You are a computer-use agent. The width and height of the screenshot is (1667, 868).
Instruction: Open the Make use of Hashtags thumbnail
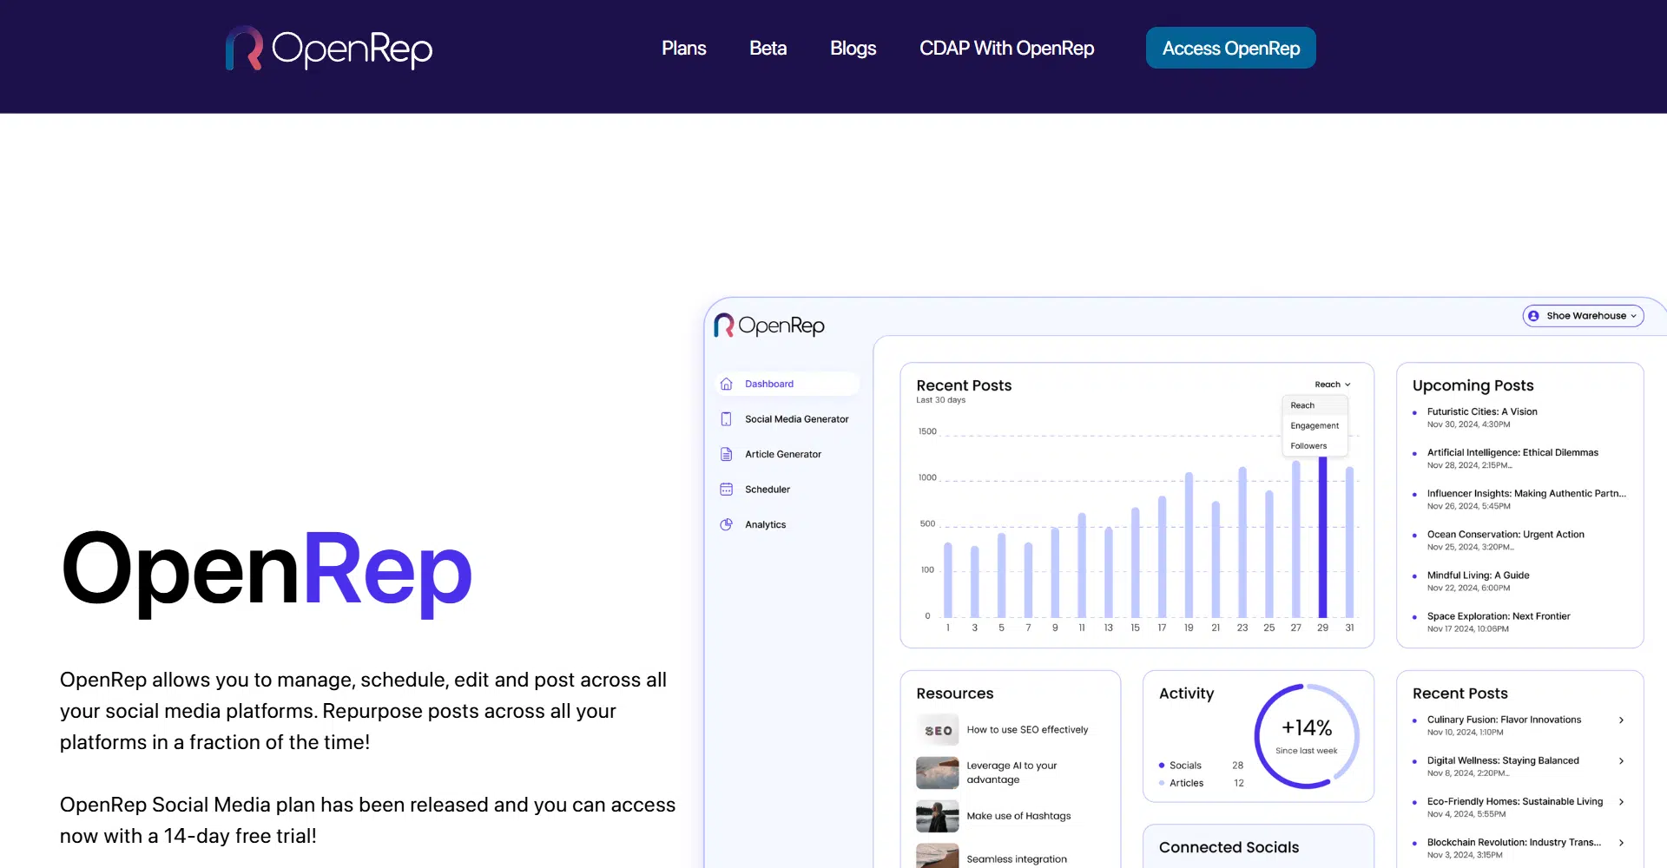pos(938,817)
